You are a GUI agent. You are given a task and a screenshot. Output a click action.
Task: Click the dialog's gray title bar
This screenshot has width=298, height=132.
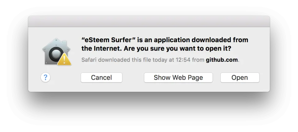click(149, 21)
